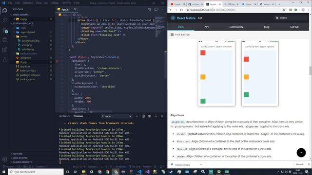Image resolution: width=312 pixels, height=175 pixels.
Task: Open the docs sidebar hamburger menu
Action: (172, 35)
